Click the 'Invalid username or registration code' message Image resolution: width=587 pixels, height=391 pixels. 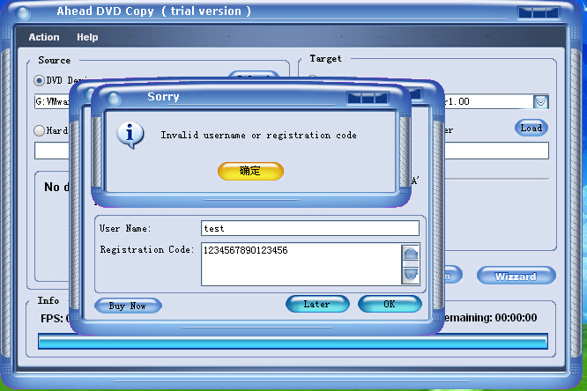258,135
